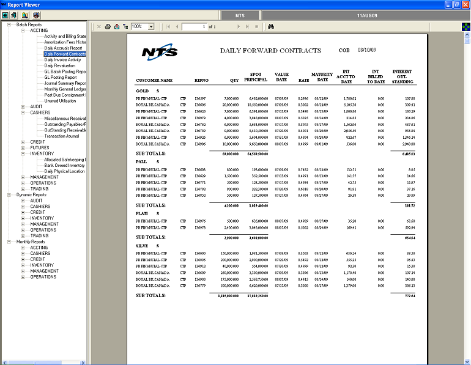Select Outstanding Payables report
471x365 pixels.
click(x=65, y=124)
